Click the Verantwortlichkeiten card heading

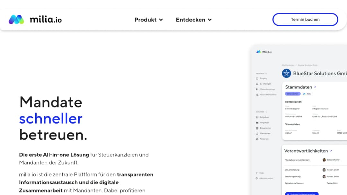(306, 151)
